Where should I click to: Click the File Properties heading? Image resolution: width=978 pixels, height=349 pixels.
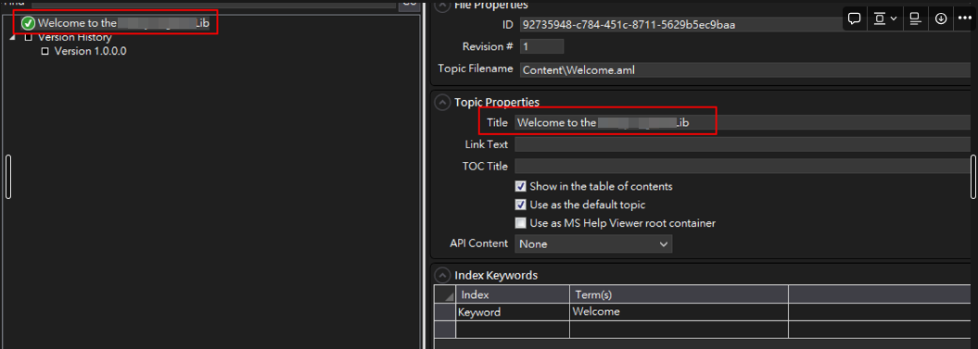coord(491,5)
